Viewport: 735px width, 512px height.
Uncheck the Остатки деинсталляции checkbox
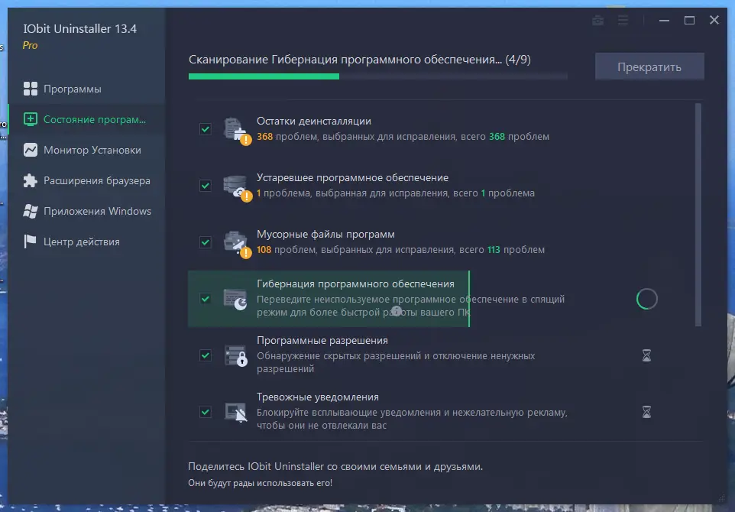tap(205, 129)
